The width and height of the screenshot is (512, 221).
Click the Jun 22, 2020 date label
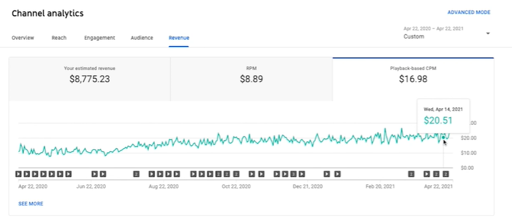pos(91,187)
